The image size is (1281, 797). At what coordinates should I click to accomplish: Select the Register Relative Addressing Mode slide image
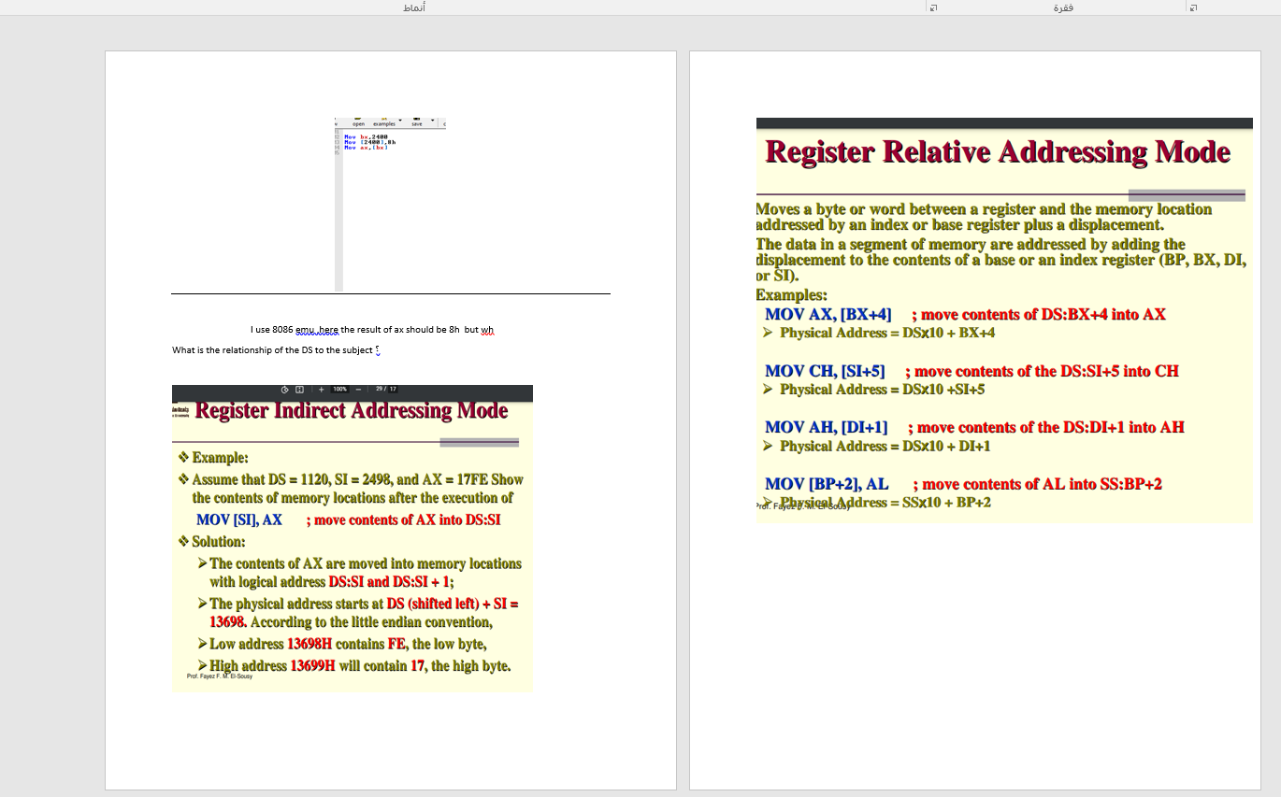(1004, 318)
